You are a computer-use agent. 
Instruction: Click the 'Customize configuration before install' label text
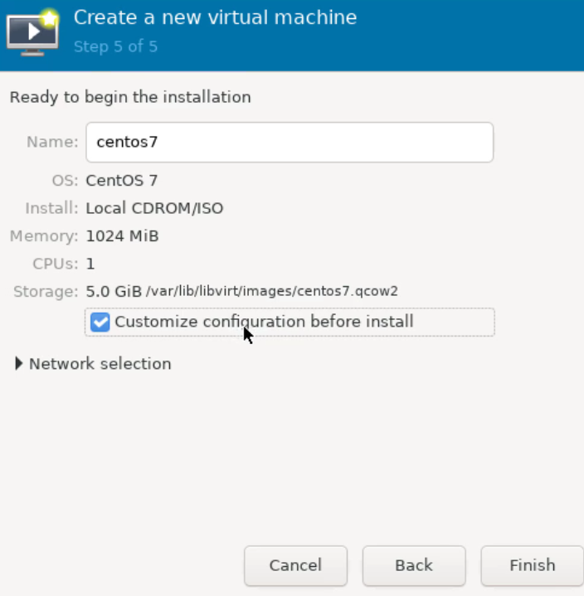[264, 322]
